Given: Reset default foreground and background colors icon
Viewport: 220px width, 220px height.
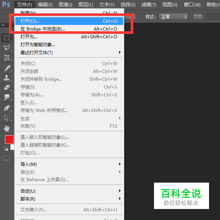Looking at the screenshot, I should [x=6, y=149].
